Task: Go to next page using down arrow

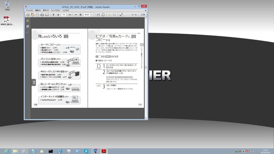Action: tap(58, 15)
